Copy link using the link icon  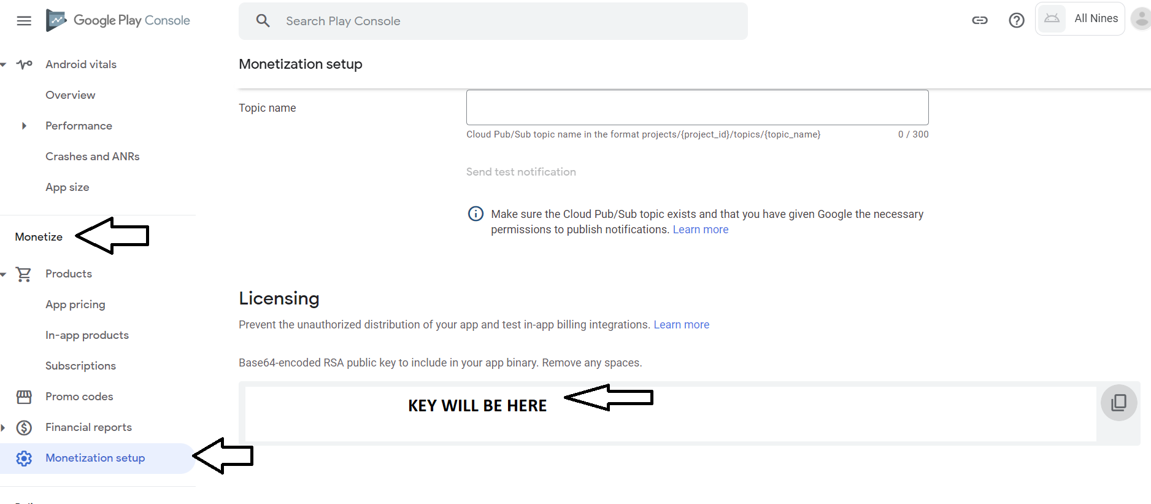tap(980, 20)
